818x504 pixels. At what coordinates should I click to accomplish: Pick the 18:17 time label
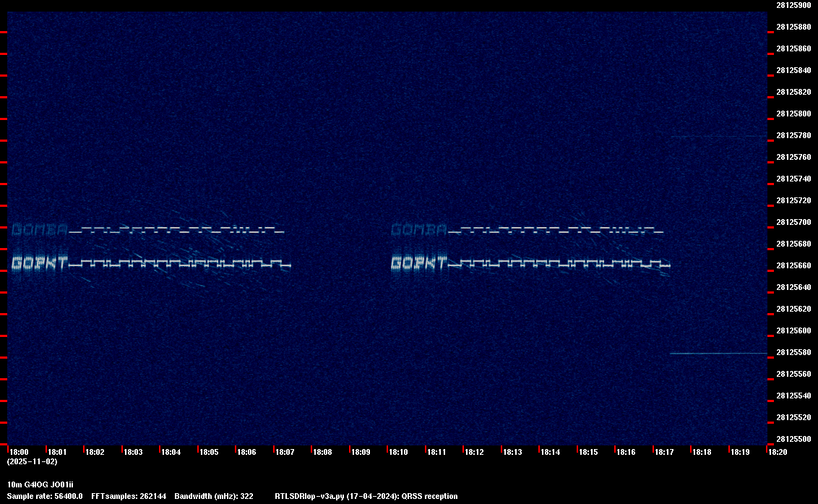coord(664,452)
